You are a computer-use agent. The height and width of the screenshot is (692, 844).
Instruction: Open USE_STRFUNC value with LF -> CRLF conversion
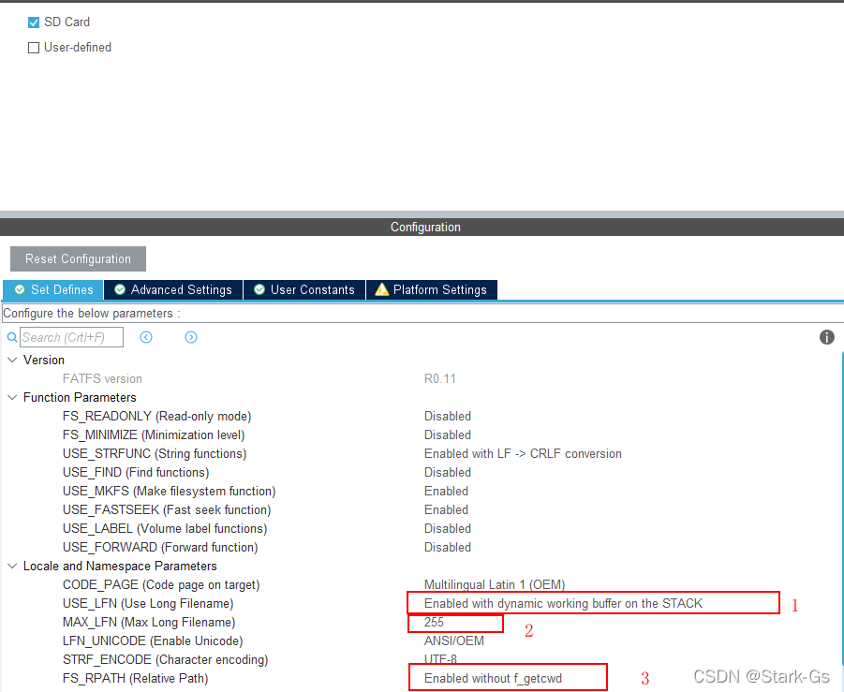(523, 453)
